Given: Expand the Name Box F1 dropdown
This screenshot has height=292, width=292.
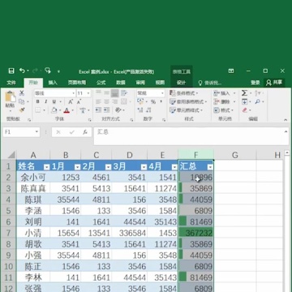Looking at the screenshot, I should [36, 132].
